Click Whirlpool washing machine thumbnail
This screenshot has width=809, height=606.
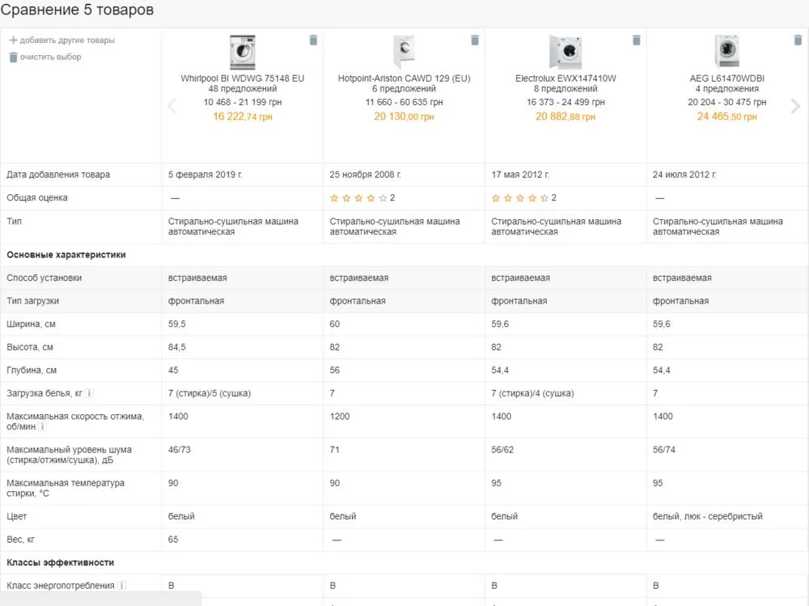pos(242,52)
